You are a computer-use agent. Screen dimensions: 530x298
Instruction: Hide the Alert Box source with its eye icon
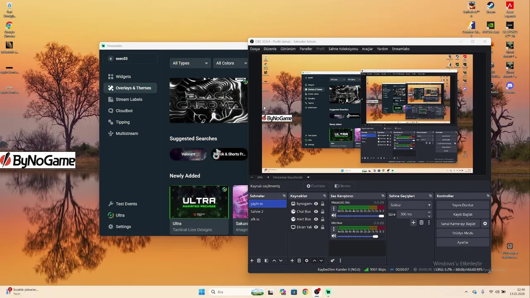(316, 219)
